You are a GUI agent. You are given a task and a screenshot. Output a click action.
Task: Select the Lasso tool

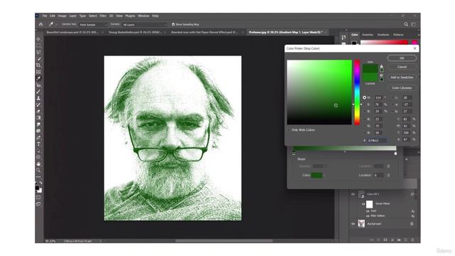click(x=38, y=52)
